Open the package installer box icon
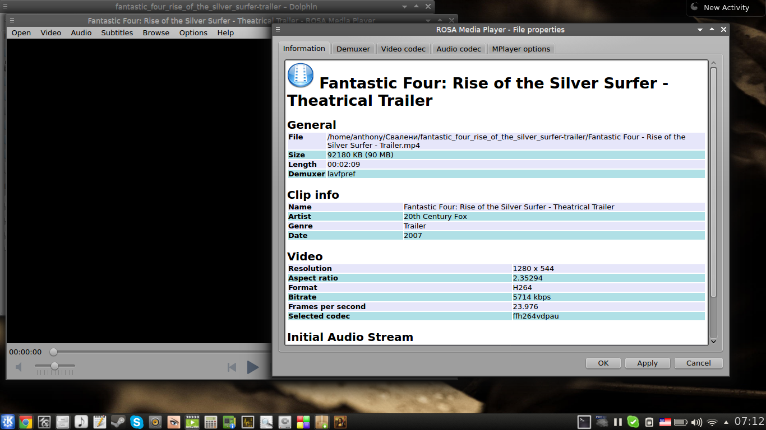This screenshot has width=766, height=430. (322, 422)
